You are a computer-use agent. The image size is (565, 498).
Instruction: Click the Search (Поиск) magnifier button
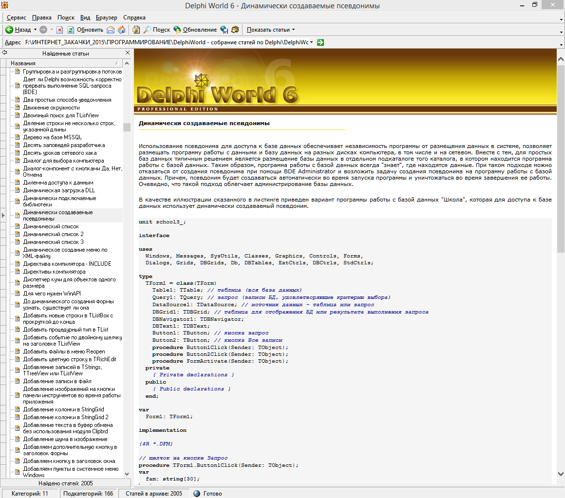(156, 30)
